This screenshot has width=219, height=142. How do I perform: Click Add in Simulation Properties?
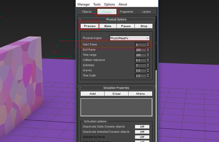click(x=92, y=94)
